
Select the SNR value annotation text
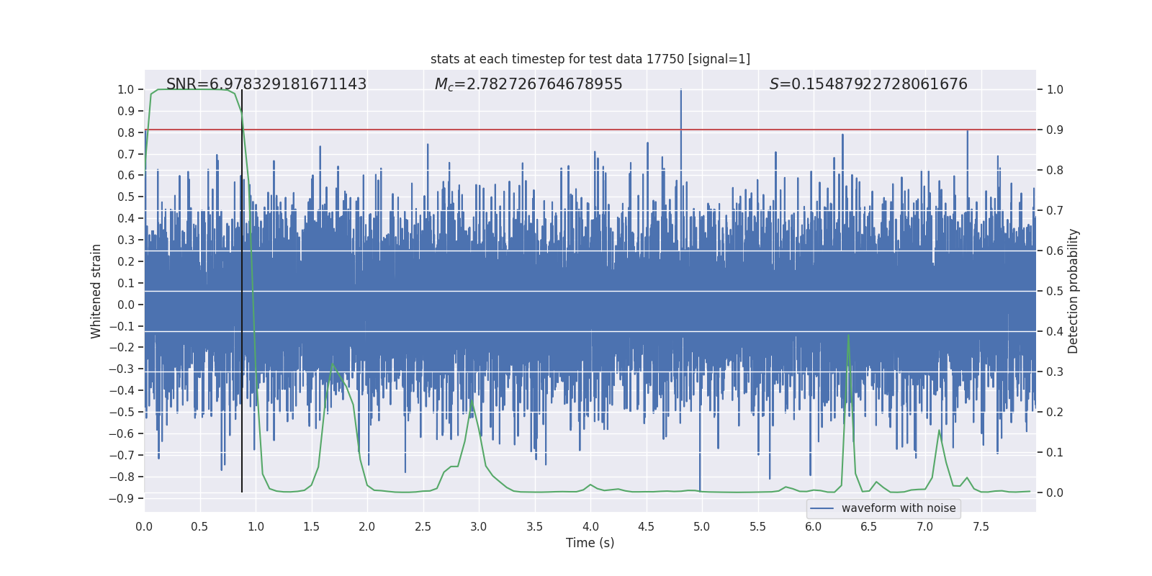[x=266, y=84]
